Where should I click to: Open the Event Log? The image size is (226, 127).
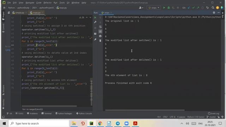(x=213, y=114)
